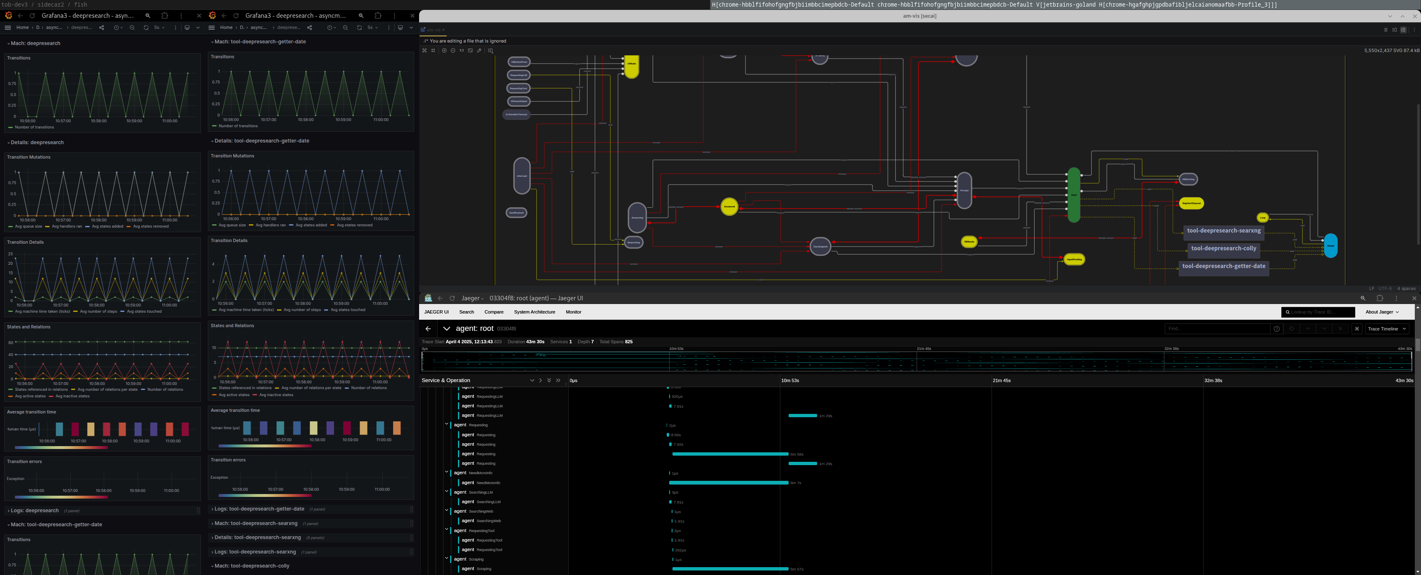This screenshot has width=1421, height=575.
Task: Click zoom out time range in right Grafana
Action: 345,28
